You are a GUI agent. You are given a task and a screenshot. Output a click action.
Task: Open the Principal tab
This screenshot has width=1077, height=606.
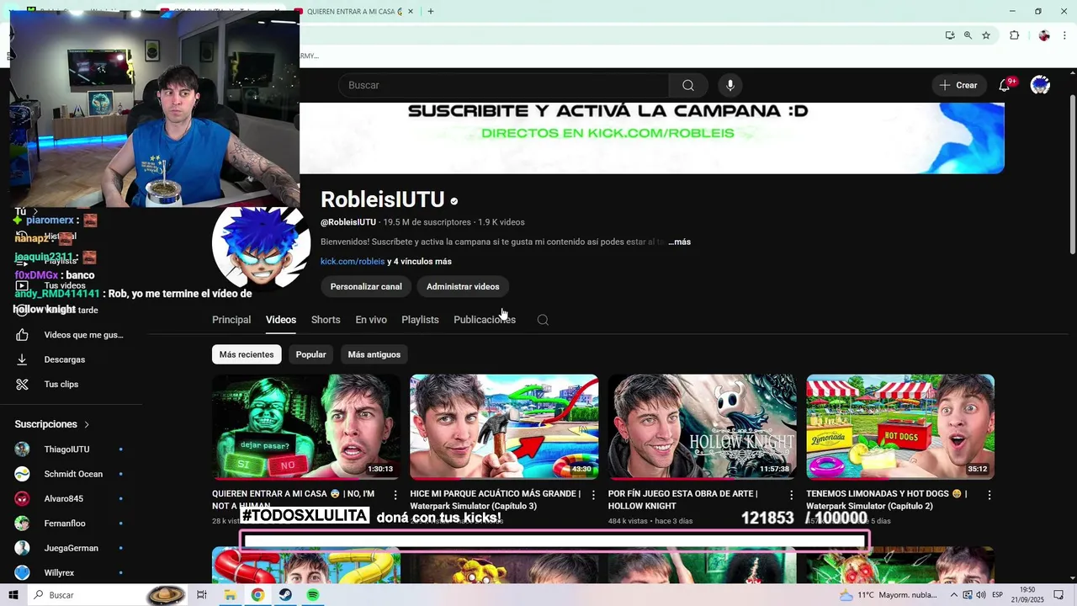pos(231,320)
